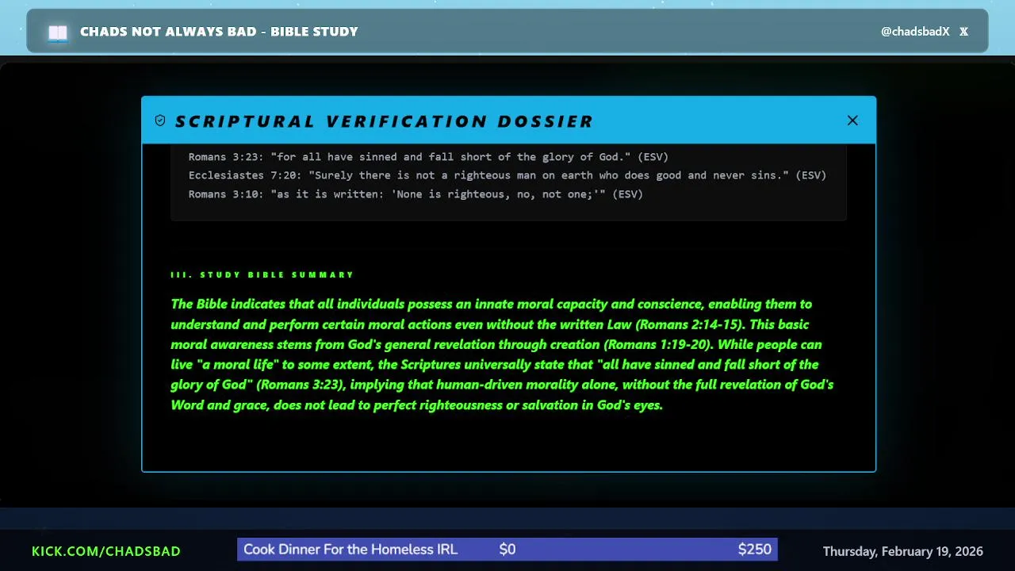The image size is (1015, 571).
Task: Click the Scriptural Verification Dossier title
Action: pos(385,121)
